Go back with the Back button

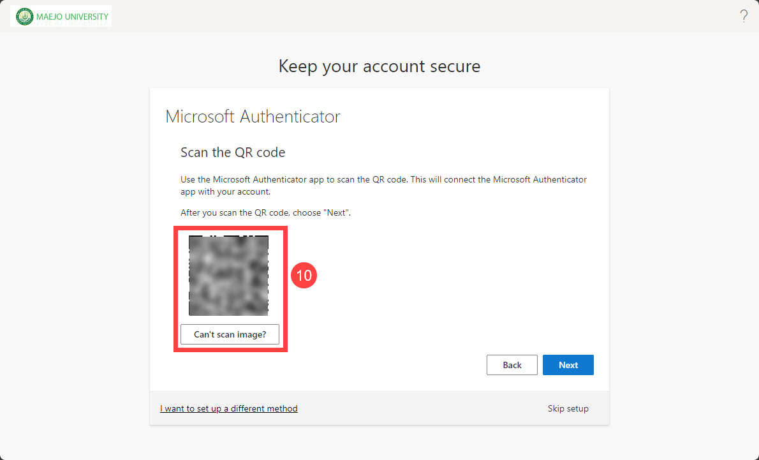click(512, 365)
